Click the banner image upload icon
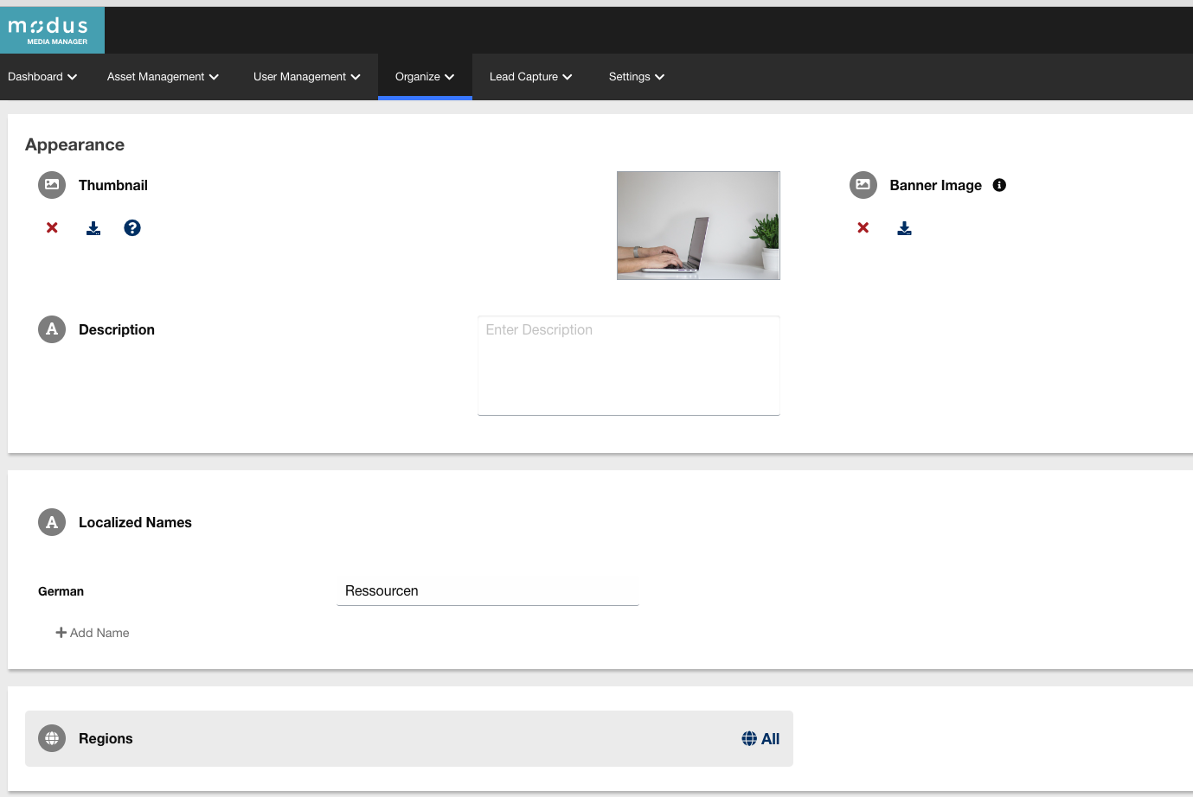The width and height of the screenshot is (1193, 797). coord(904,228)
